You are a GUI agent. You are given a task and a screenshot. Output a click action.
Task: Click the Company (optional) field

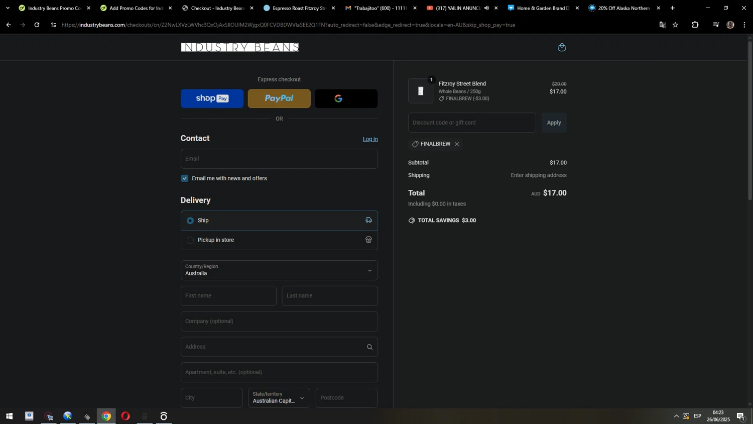click(x=279, y=322)
